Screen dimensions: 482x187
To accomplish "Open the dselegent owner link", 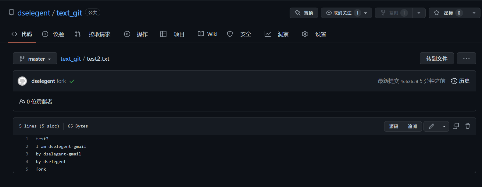I will click(x=34, y=13).
